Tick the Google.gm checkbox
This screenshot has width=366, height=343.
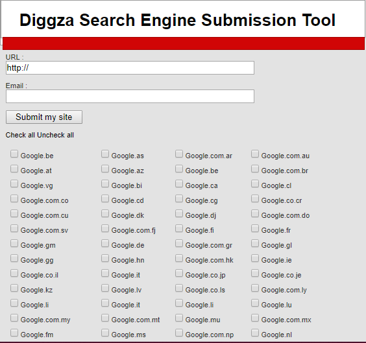tap(14, 243)
